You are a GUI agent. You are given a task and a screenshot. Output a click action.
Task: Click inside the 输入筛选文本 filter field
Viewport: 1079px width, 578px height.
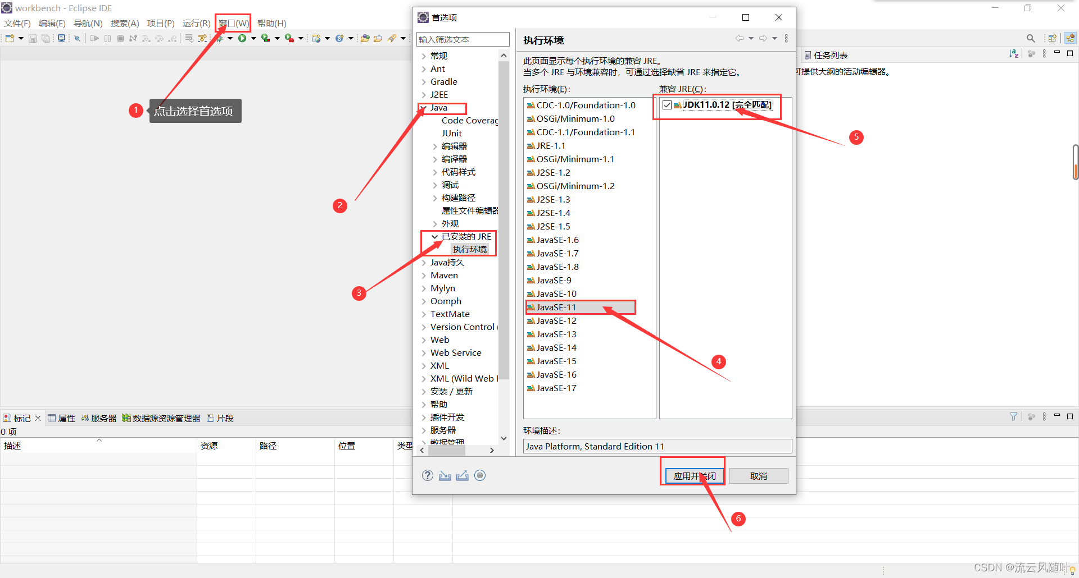pyautogui.click(x=462, y=39)
